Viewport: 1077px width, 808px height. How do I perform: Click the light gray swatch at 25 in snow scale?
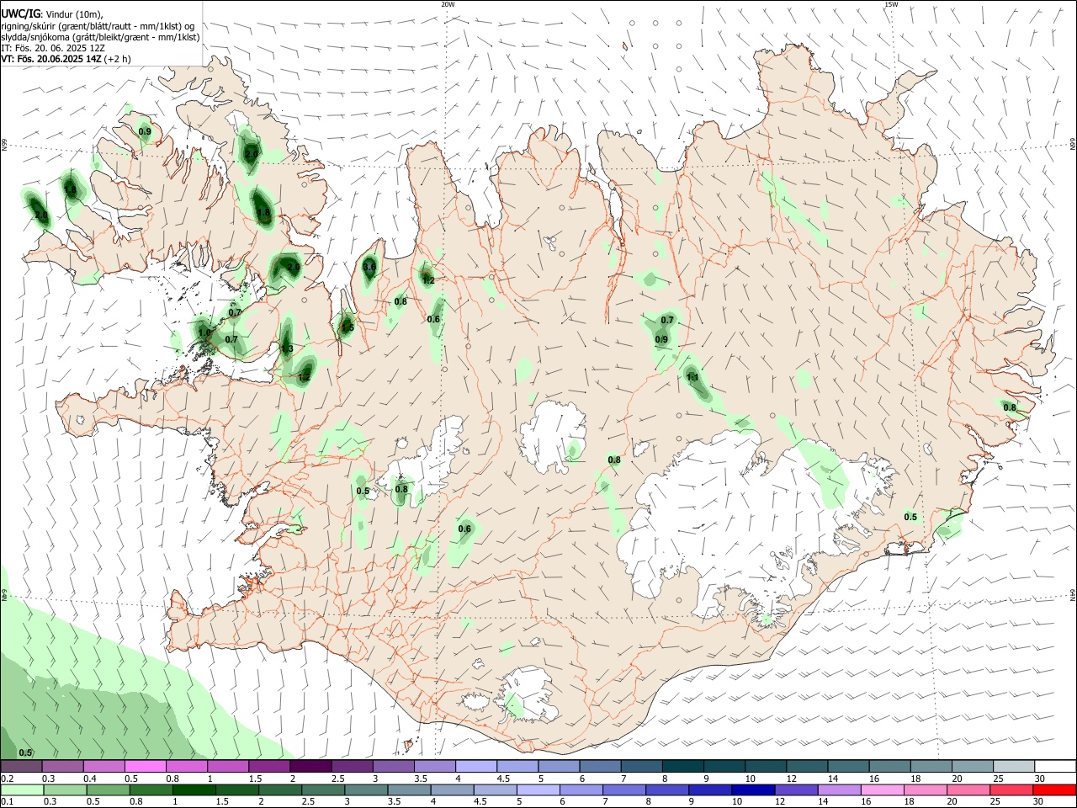[x=1013, y=766]
